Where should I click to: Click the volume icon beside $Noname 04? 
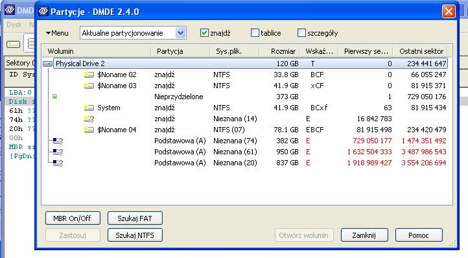89,130
